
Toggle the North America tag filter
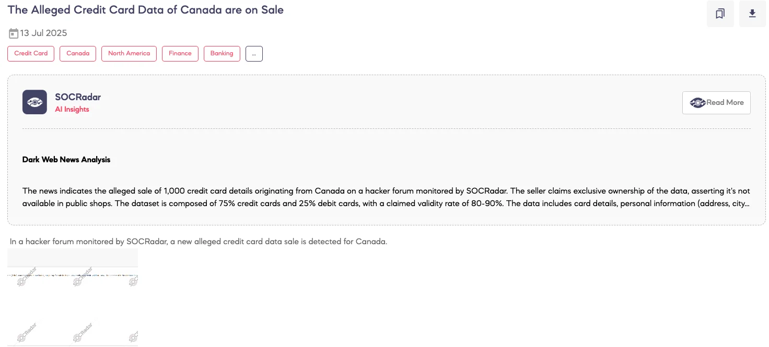click(x=129, y=53)
